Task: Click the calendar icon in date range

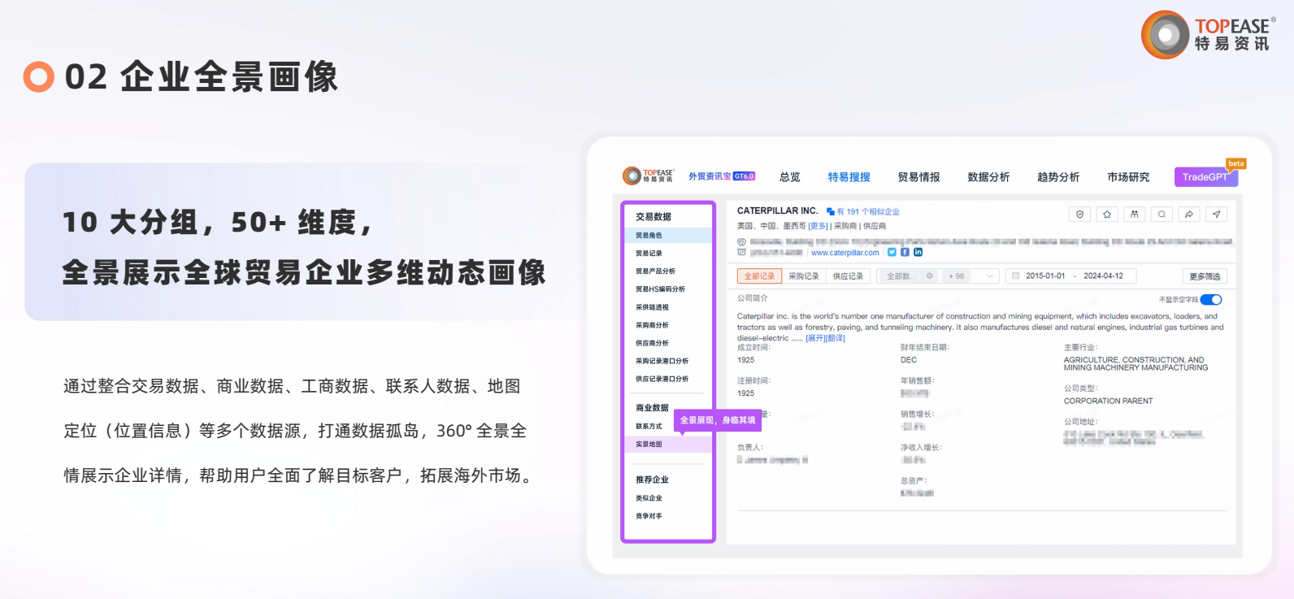Action: click(x=1015, y=276)
